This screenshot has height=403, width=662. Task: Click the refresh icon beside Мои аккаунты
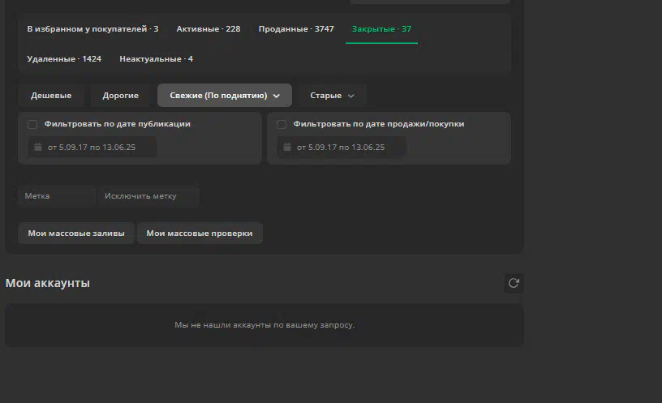coord(514,283)
